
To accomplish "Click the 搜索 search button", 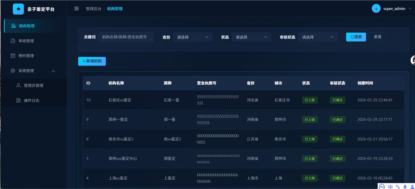I will point(356,37).
